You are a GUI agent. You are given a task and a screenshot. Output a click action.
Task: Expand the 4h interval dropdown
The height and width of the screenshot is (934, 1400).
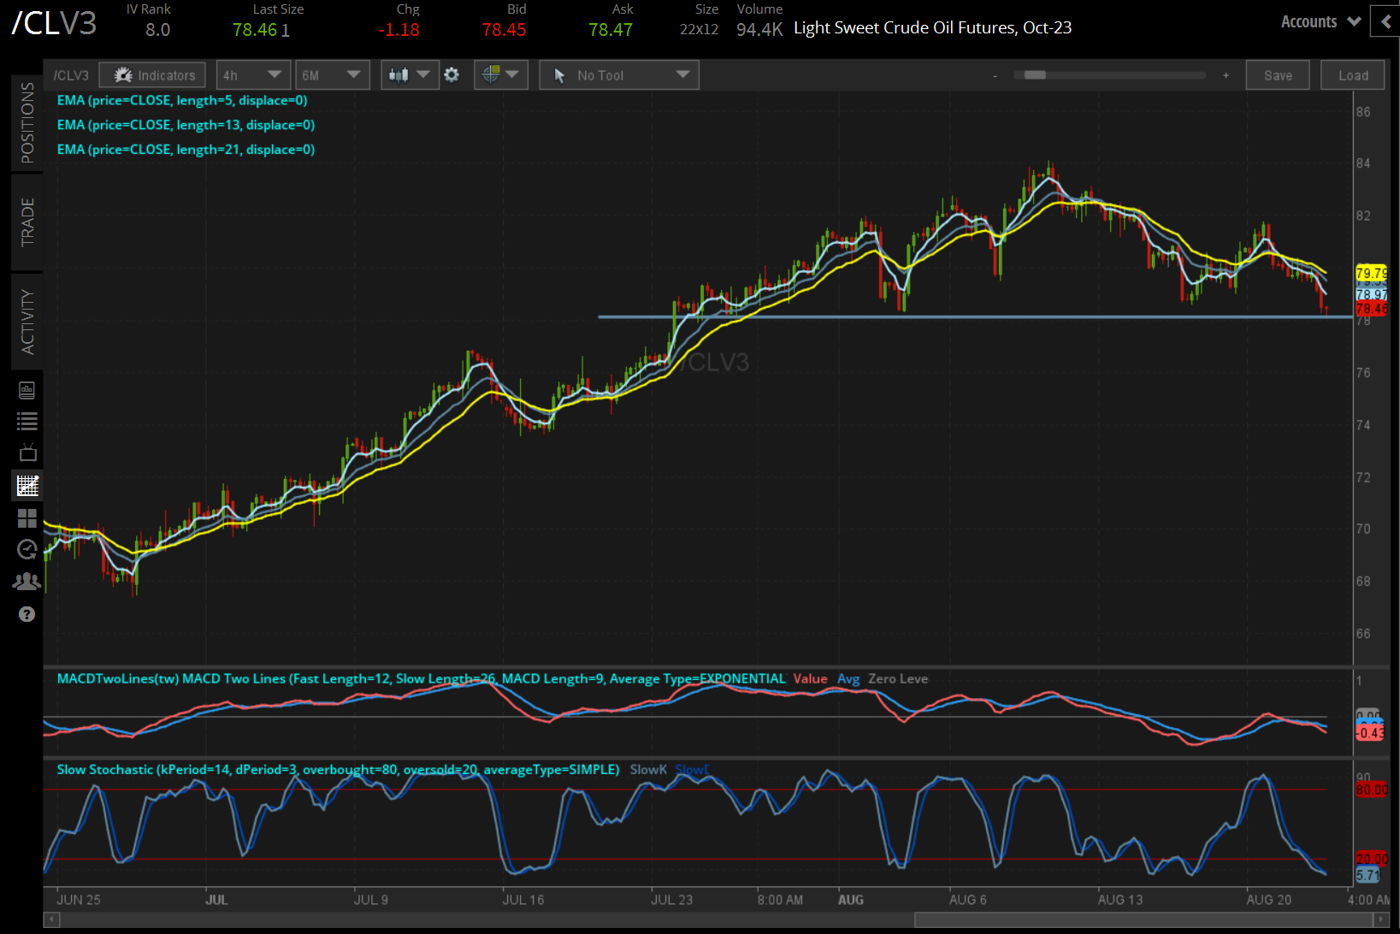(x=252, y=75)
